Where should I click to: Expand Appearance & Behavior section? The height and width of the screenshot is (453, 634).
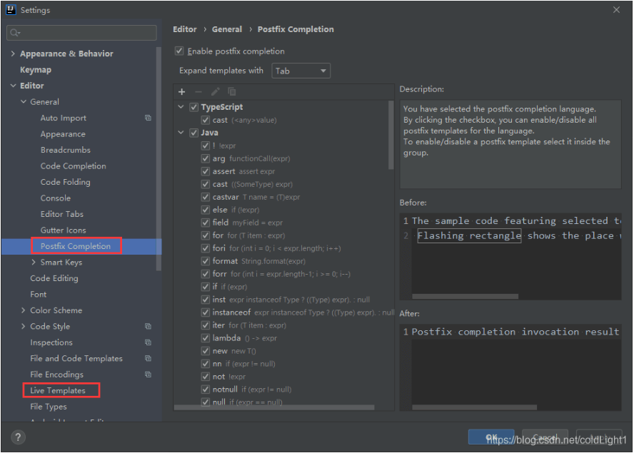(13, 54)
